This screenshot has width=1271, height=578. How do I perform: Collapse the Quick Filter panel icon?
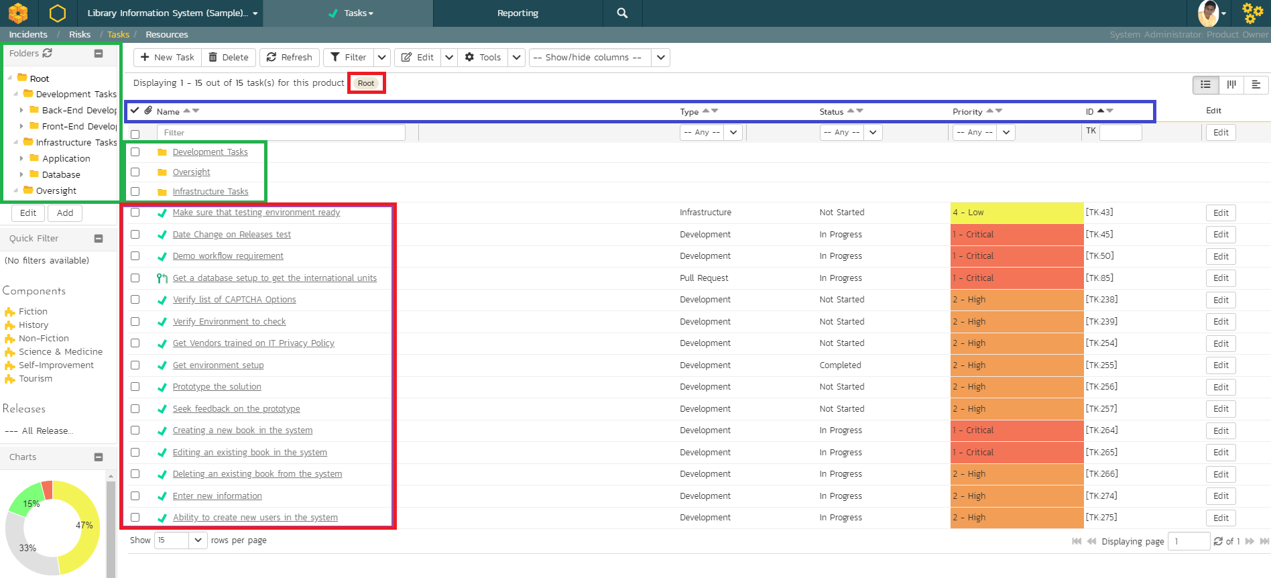click(x=99, y=239)
